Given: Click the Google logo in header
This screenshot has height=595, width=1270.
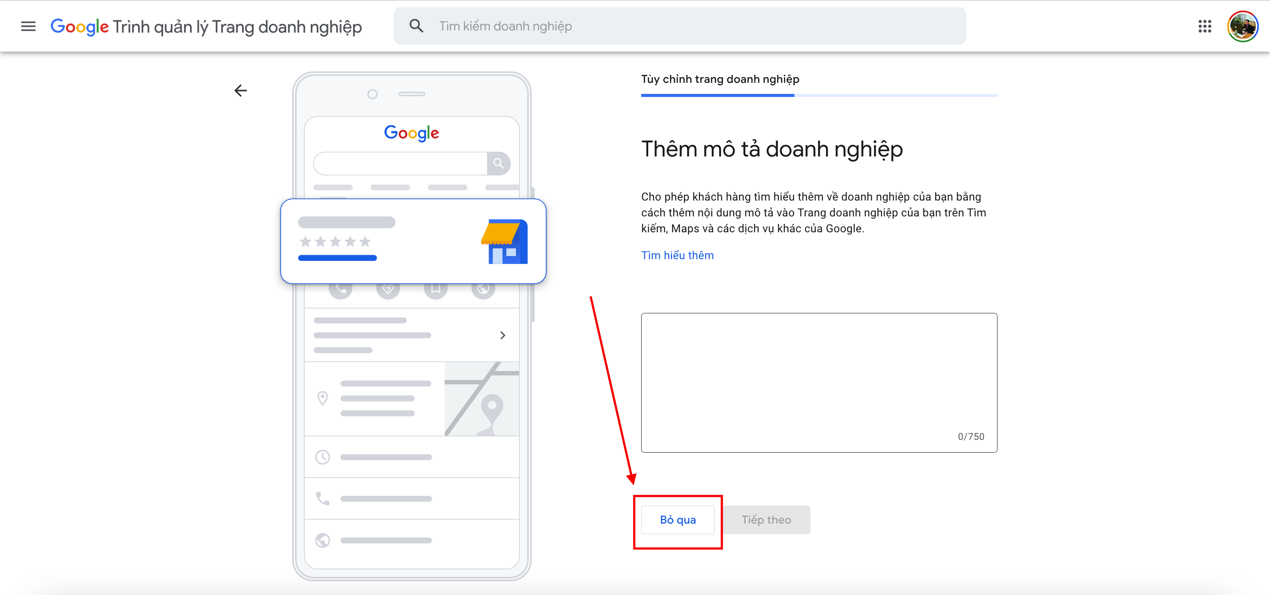Looking at the screenshot, I should (79, 26).
